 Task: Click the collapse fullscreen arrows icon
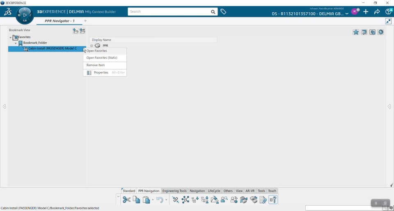point(389,21)
